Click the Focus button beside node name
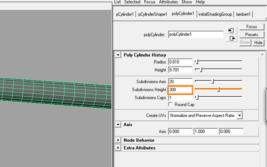The image size is (267, 167). coord(252,27)
